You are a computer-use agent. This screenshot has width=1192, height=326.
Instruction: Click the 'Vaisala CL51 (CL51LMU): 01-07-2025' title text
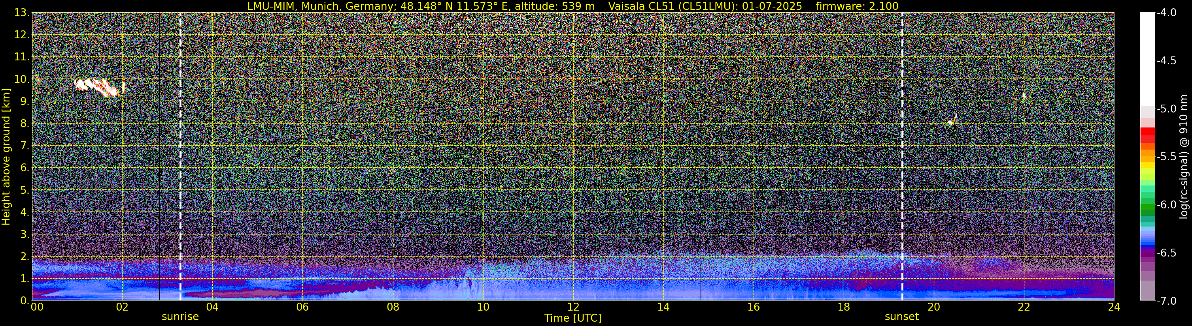tap(705, 6)
